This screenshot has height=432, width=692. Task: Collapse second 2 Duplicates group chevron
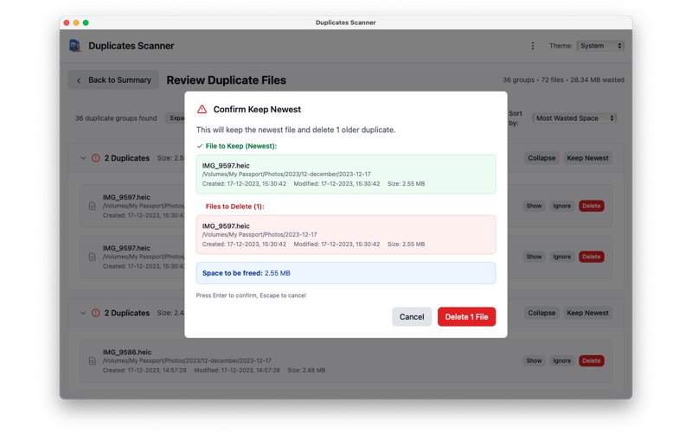coord(83,313)
